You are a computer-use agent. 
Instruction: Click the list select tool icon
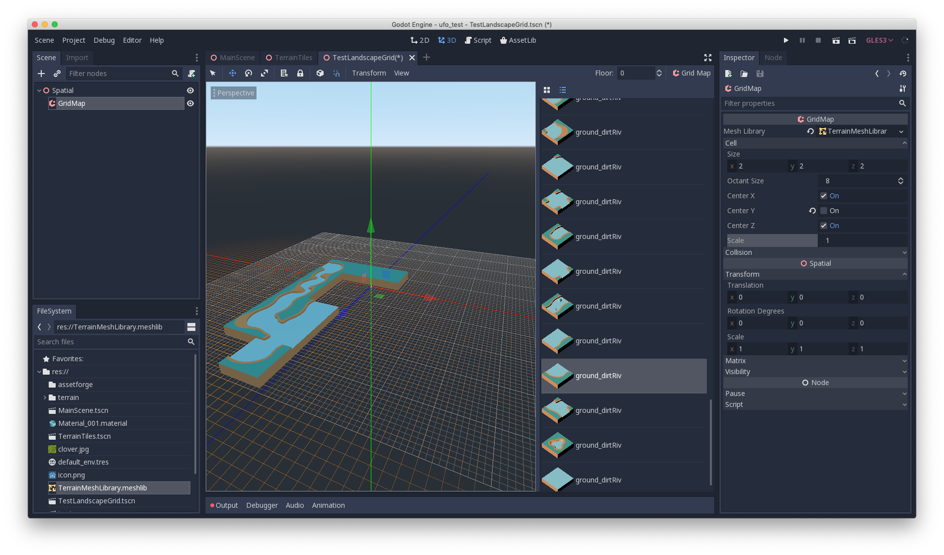(284, 73)
